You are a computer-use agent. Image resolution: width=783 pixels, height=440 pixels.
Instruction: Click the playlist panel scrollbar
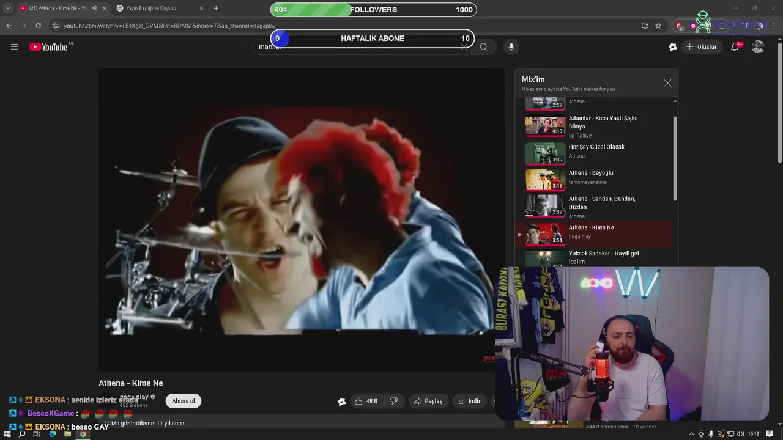click(x=675, y=158)
